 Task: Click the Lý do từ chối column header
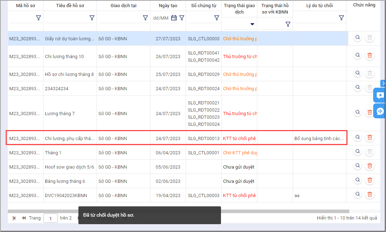(320, 5)
